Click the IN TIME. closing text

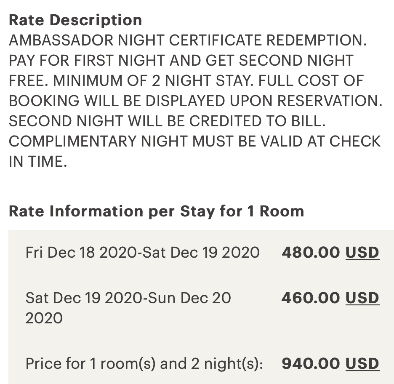pyautogui.click(x=38, y=161)
